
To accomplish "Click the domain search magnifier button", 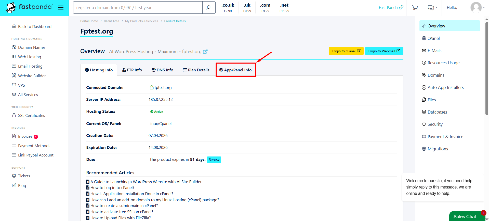I will tap(208, 8).
